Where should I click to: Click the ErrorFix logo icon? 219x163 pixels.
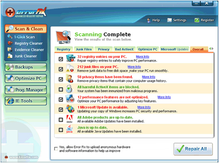tap(10, 12)
